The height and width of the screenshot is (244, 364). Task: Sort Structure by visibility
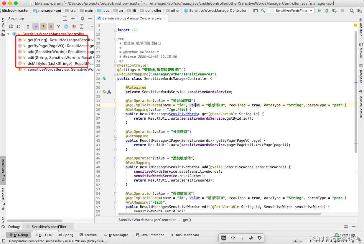[11, 27]
